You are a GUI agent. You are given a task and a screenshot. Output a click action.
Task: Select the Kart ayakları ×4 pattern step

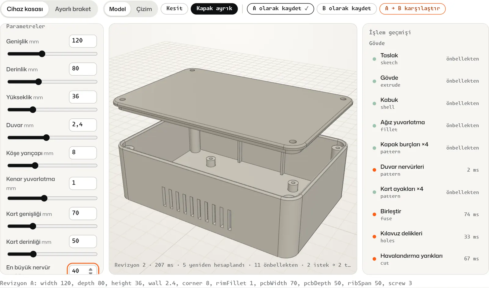coord(425,192)
